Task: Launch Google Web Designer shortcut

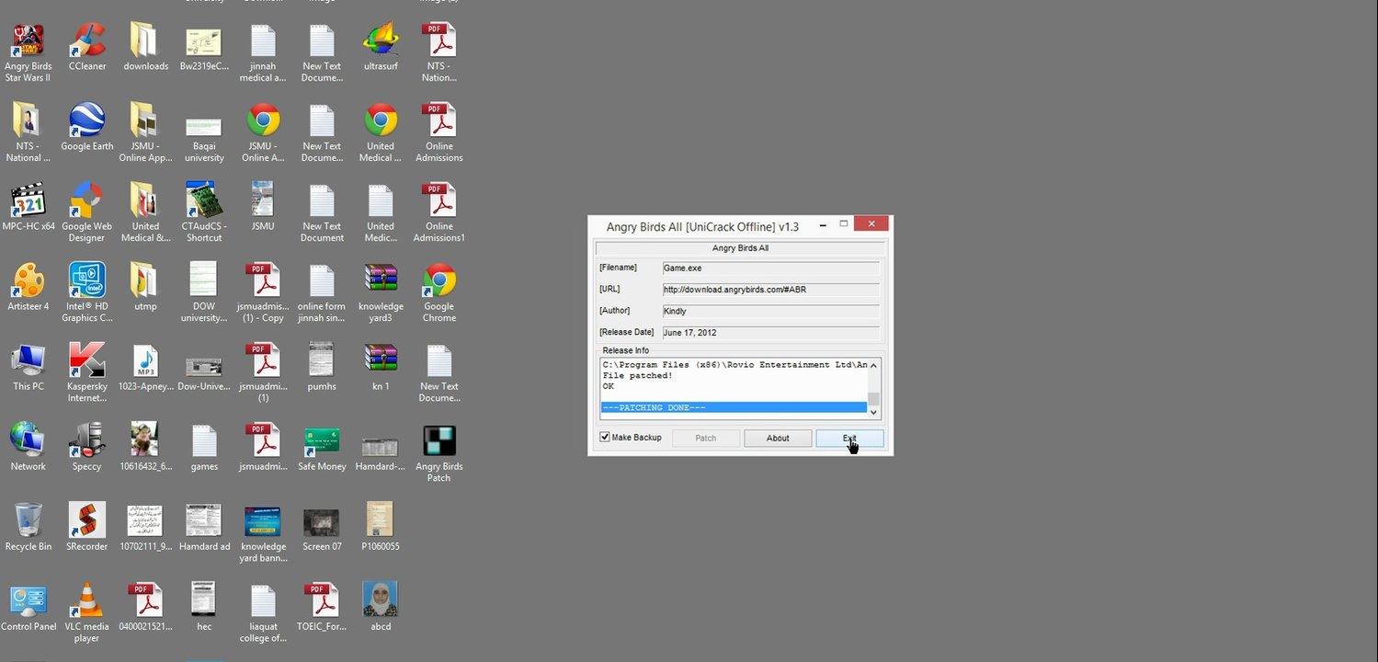Action: coord(86,200)
